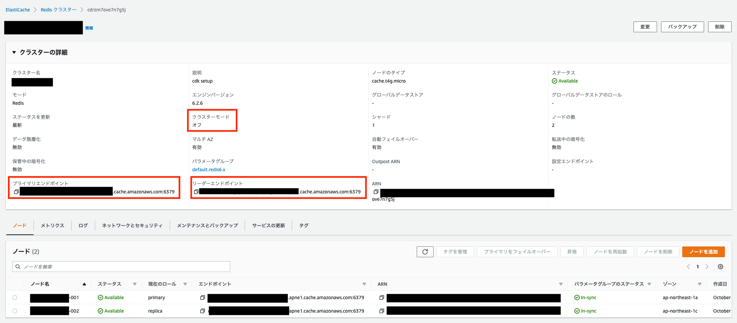
Task: Switch to the ノード tab
Action: tap(20, 225)
